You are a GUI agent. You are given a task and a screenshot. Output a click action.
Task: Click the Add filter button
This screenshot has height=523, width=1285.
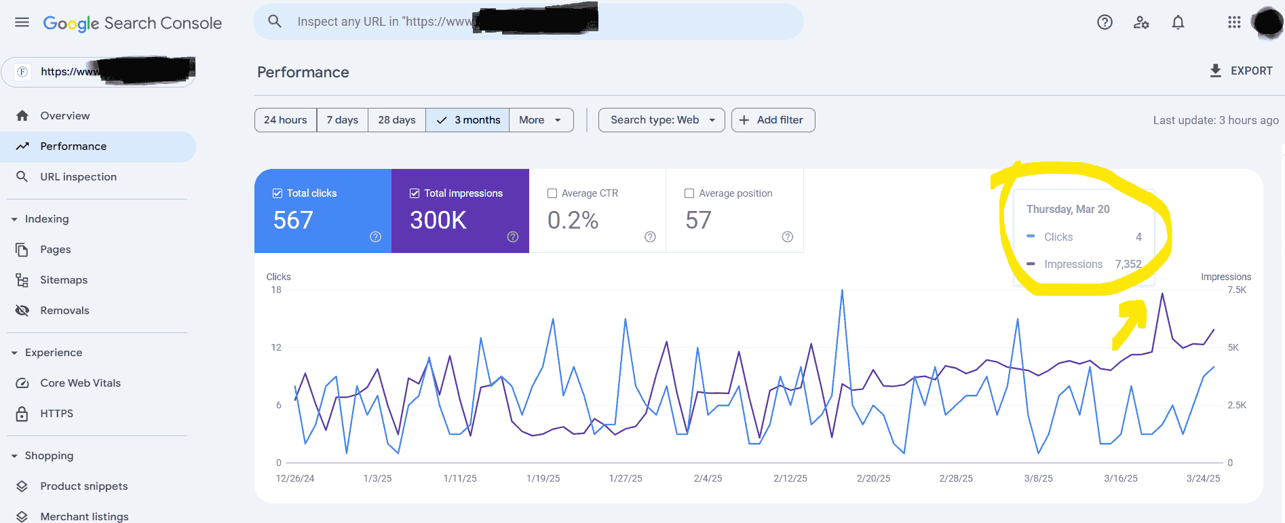point(773,120)
